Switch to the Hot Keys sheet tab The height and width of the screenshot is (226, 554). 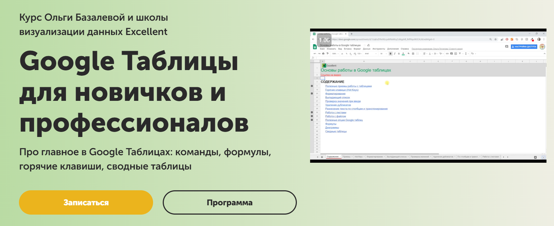360,157
